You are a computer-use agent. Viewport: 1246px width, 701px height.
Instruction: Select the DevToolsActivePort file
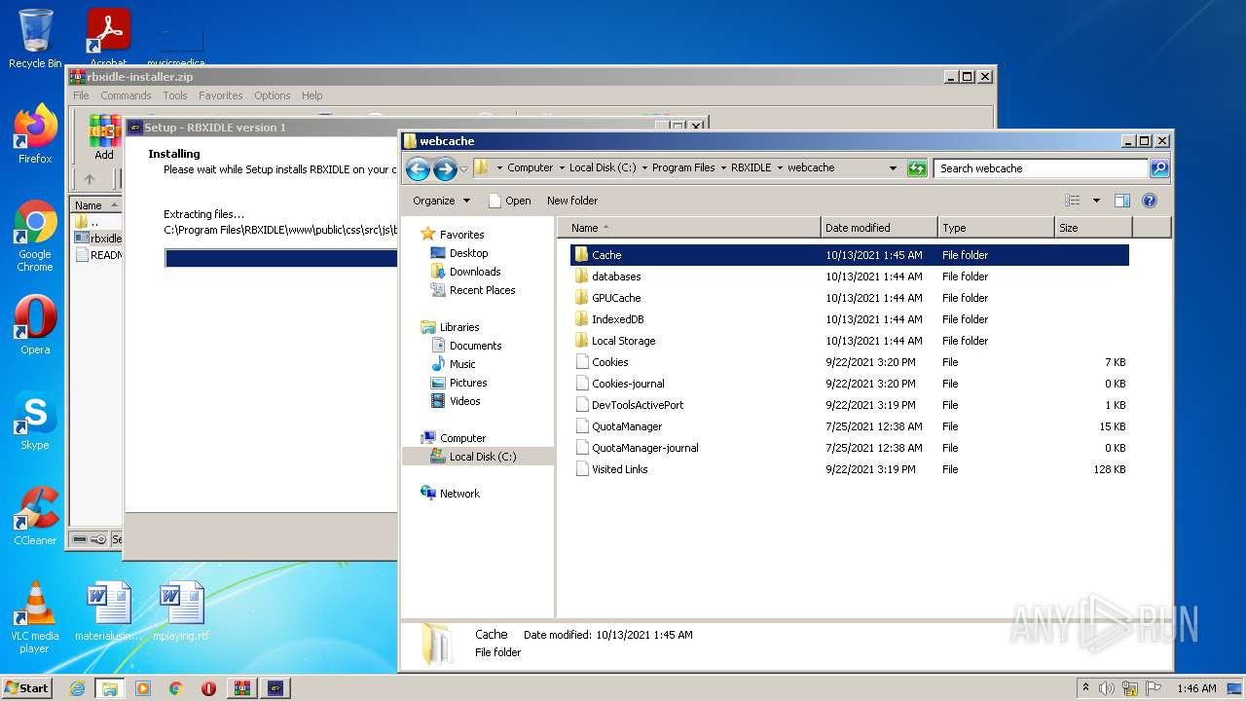[850, 405]
